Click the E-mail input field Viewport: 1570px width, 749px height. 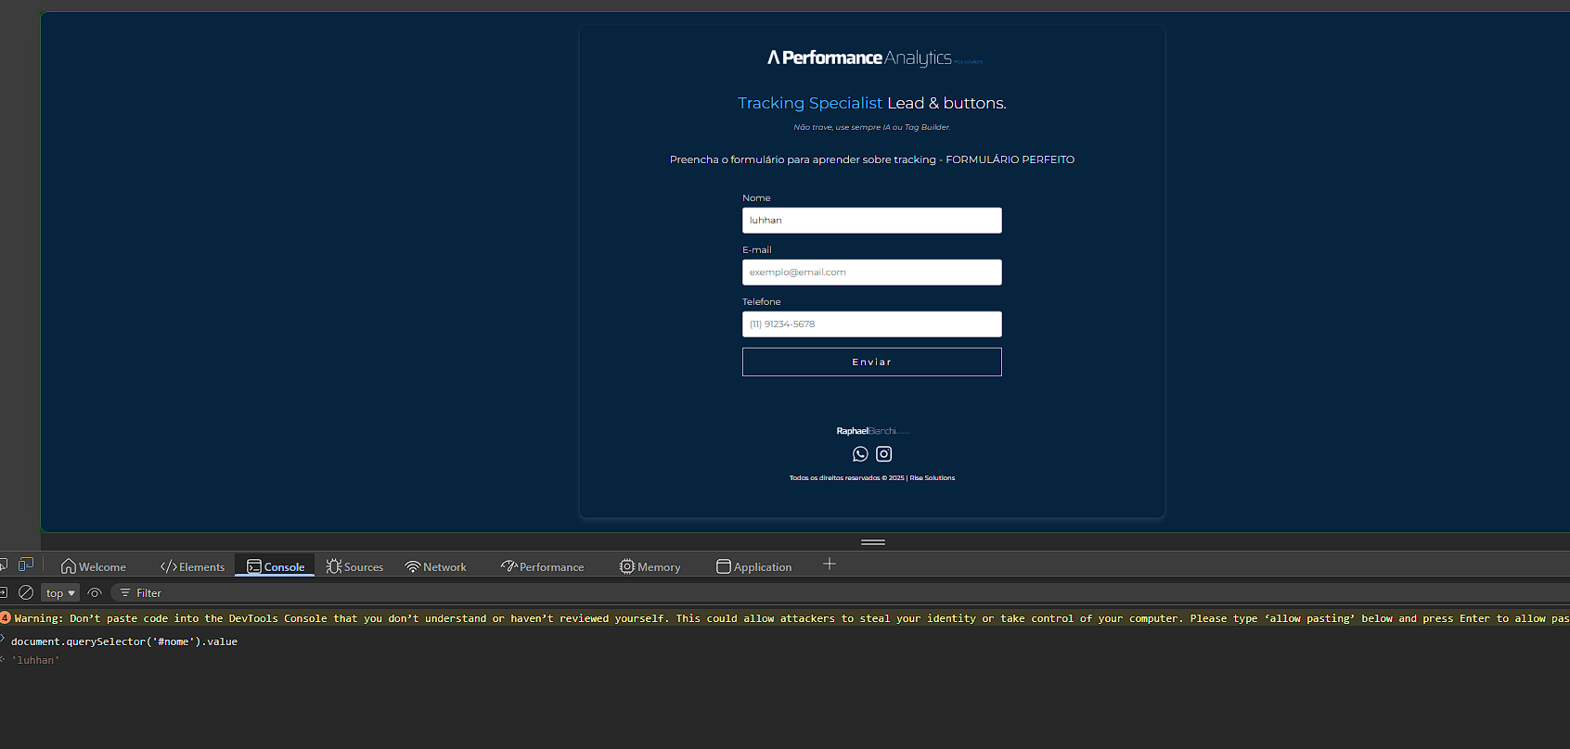click(x=872, y=273)
